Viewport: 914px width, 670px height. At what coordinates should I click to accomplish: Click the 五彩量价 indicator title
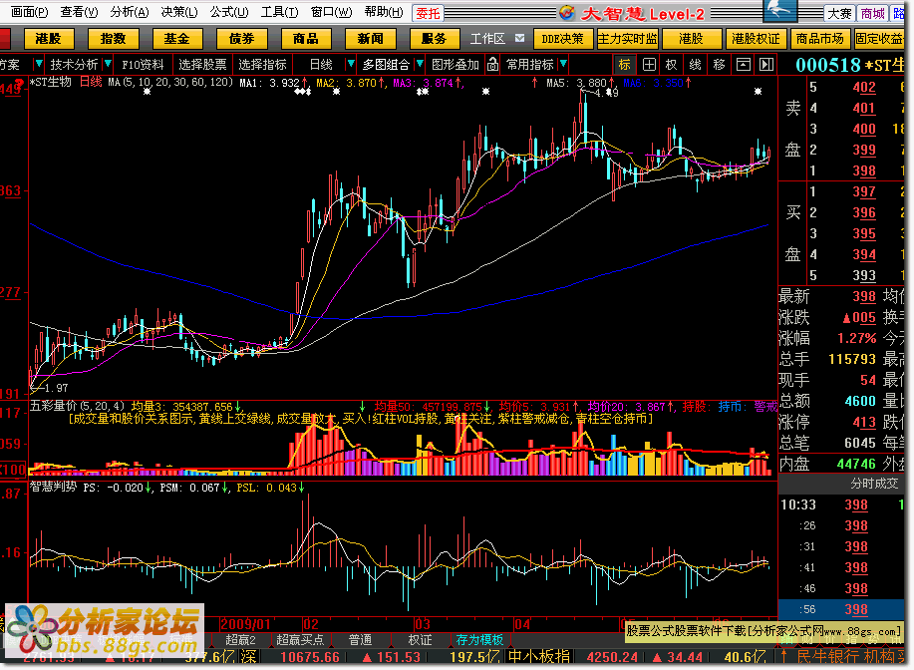[53, 406]
